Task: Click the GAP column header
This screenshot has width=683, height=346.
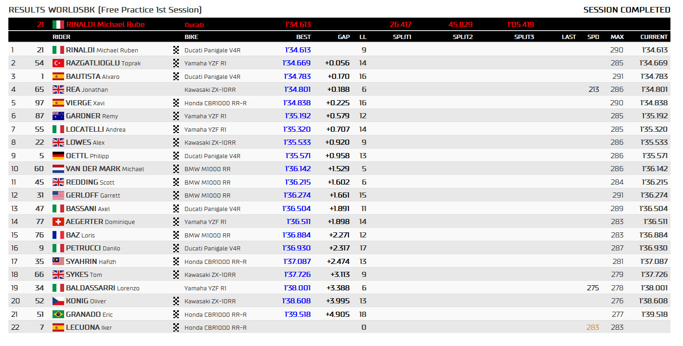Action: point(344,37)
